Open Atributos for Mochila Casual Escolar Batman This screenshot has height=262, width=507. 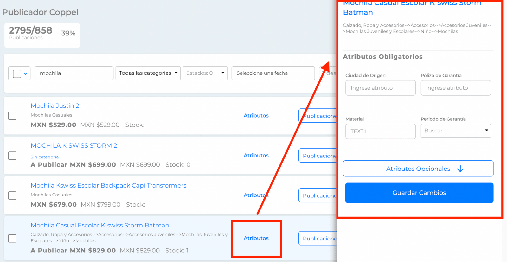click(256, 238)
